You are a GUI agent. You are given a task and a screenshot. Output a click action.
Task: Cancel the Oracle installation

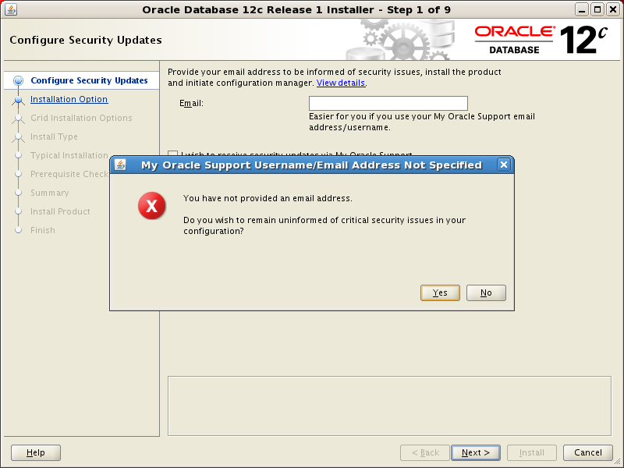tap(588, 452)
